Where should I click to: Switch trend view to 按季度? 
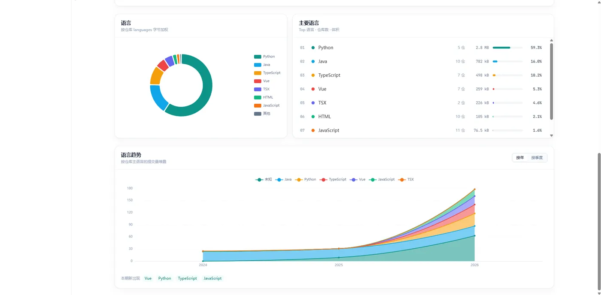(x=537, y=158)
